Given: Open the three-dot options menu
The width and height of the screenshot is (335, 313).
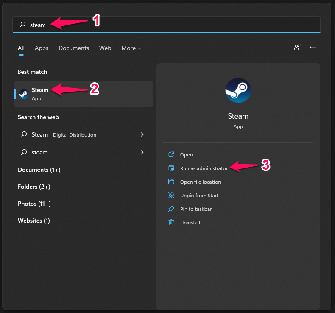Looking at the screenshot, I should 313,47.
